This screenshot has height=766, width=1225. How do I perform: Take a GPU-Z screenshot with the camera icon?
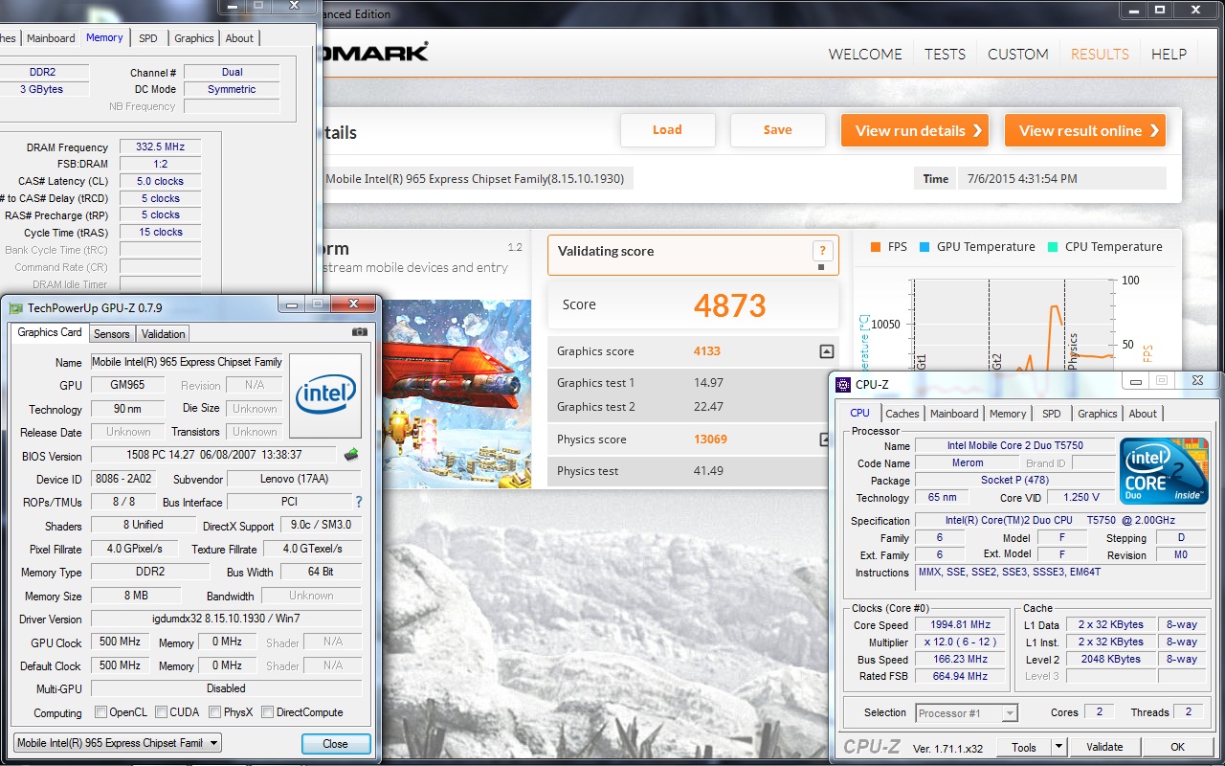[x=360, y=332]
